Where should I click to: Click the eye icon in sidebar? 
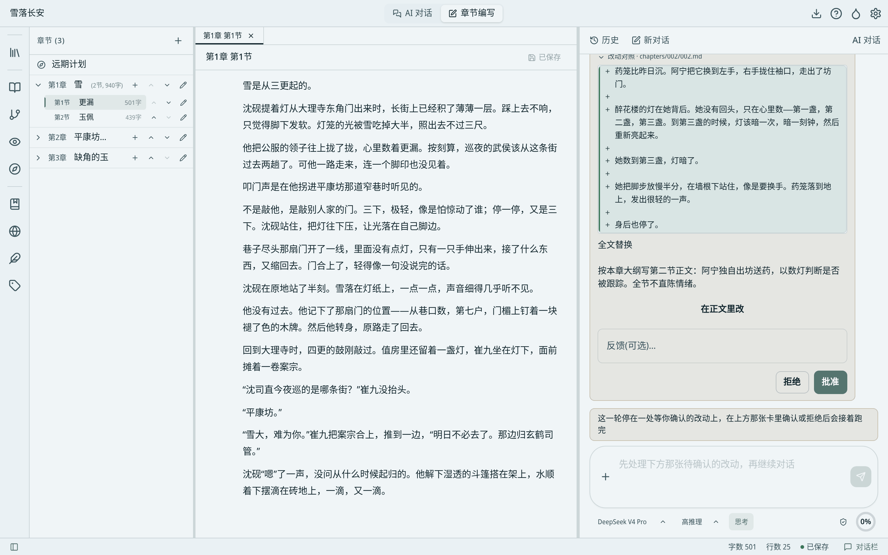point(15,142)
